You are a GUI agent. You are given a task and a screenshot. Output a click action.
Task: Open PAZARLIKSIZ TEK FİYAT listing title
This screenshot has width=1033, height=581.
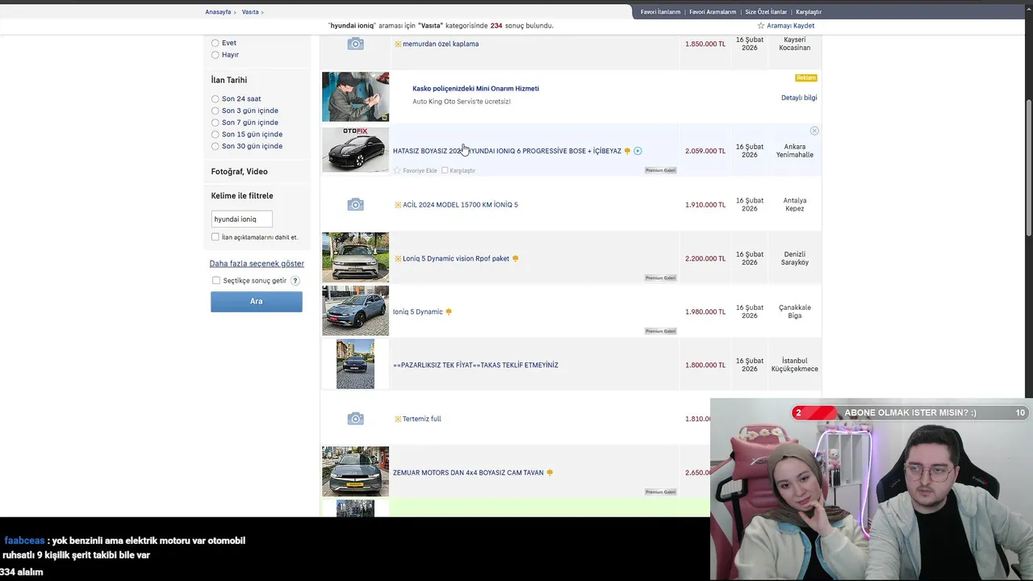pos(475,366)
